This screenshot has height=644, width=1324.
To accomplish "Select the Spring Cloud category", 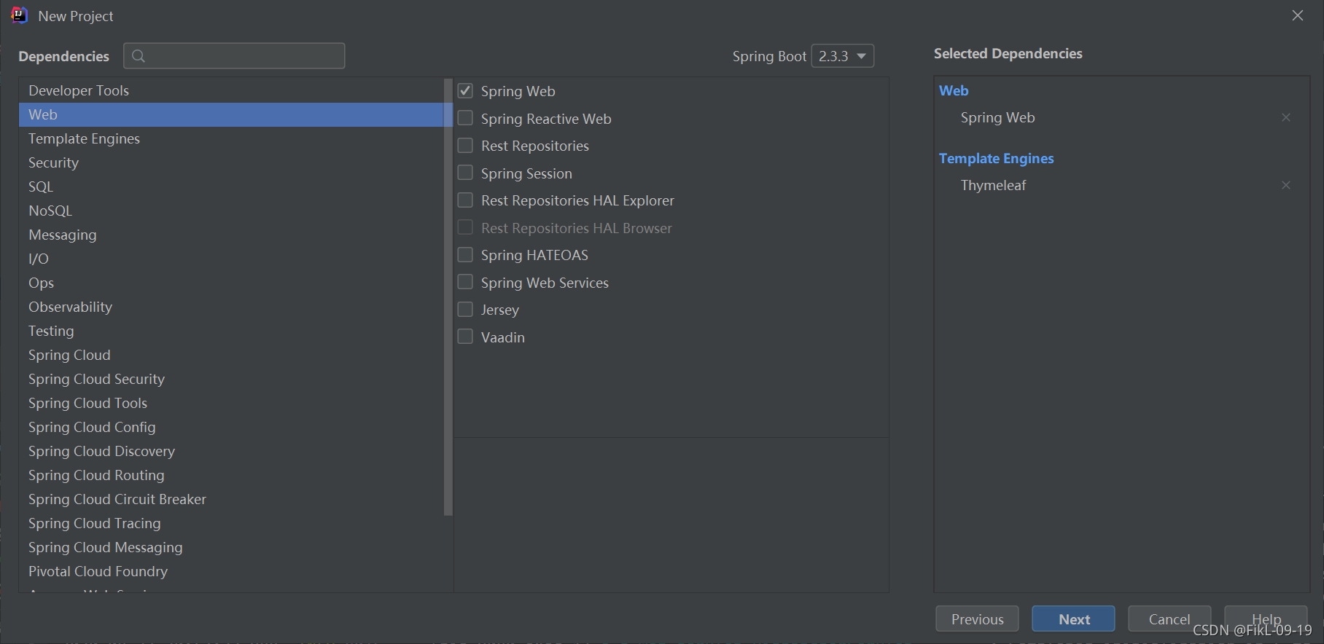I will [x=231, y=355].
